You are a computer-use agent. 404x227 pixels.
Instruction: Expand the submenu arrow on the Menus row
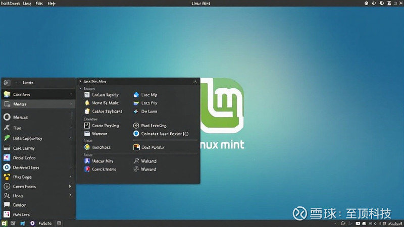click(x=71, y=104)
